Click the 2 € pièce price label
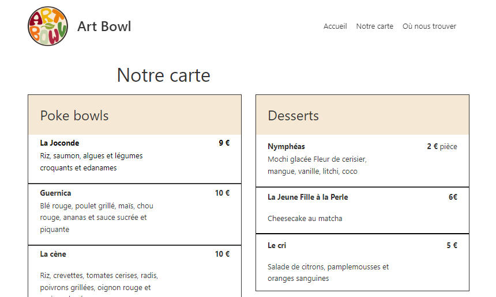This screenshot has width=496, height=297. coord(442,146)
